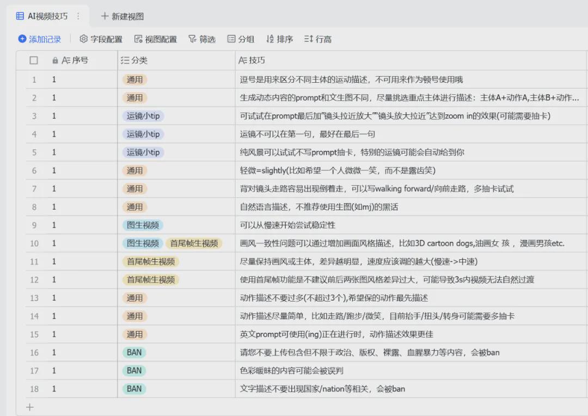Click the plus button below row 18
The height and width of the screenshot is (416, 588).
click(x=29, y=407)
